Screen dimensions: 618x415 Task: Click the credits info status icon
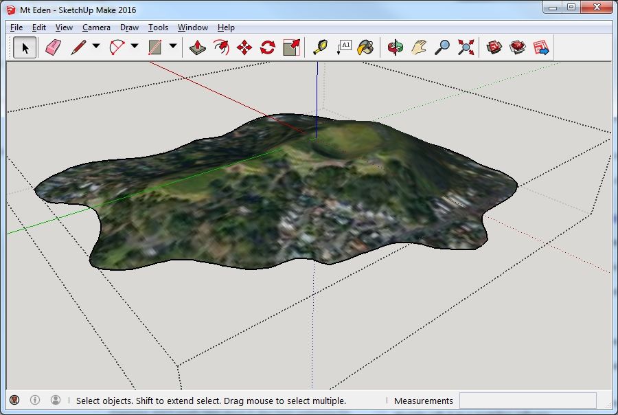click(35, 400)
